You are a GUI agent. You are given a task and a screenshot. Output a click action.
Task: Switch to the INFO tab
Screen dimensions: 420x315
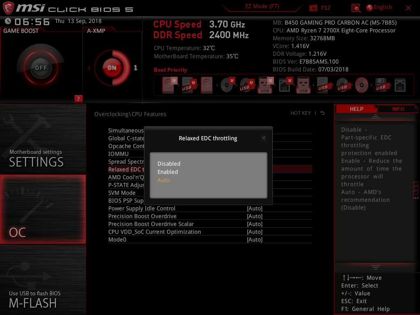(398, 109)
